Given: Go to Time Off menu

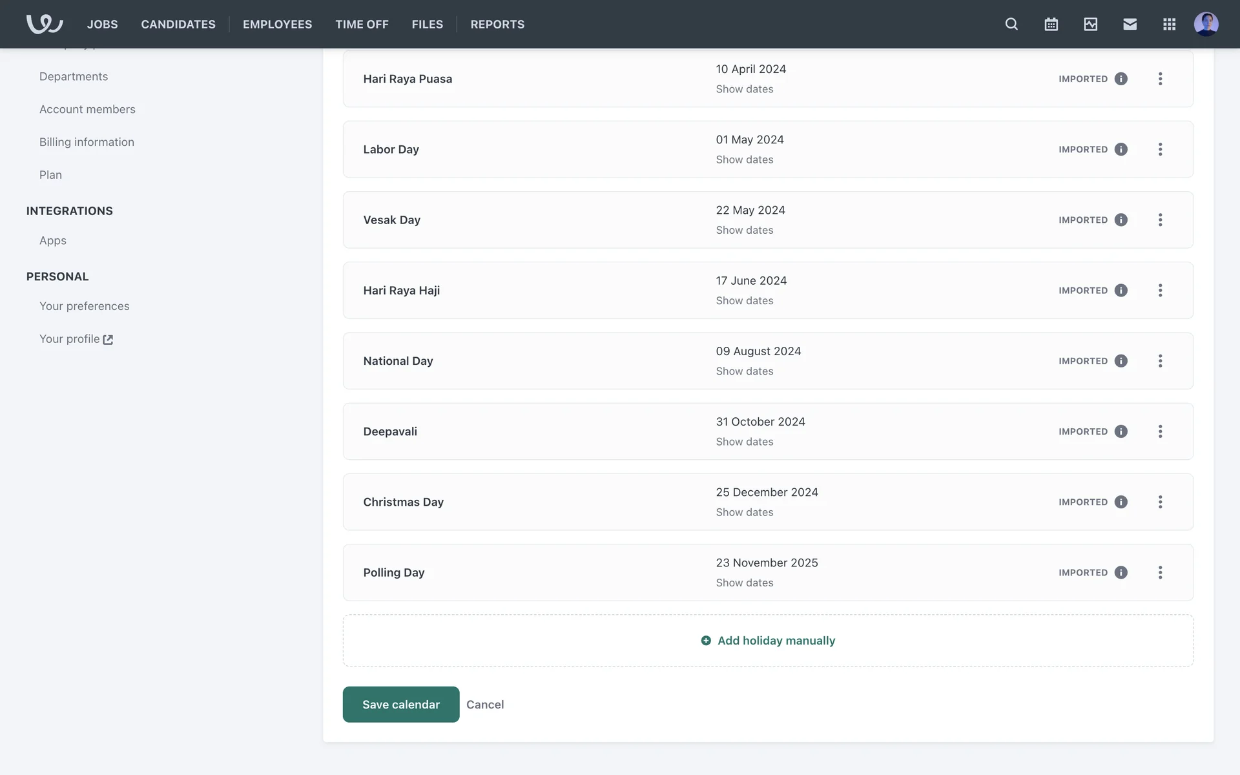Looking at the screenshot, I should pos(362,24).
